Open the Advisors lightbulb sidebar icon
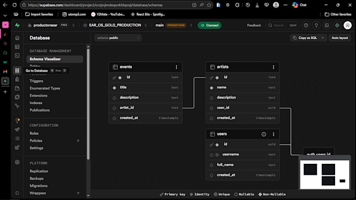 coord(17,120)
